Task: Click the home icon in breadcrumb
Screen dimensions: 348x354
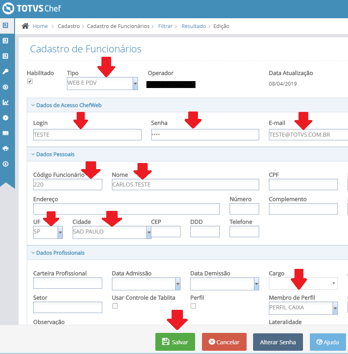Action: click(x=25, y=26)
